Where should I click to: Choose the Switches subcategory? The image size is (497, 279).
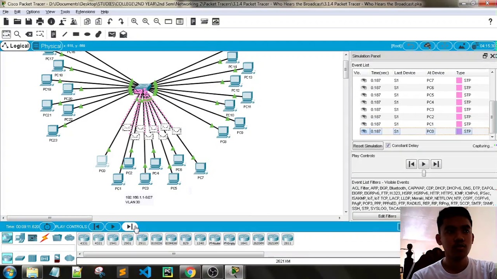point(20,258)
